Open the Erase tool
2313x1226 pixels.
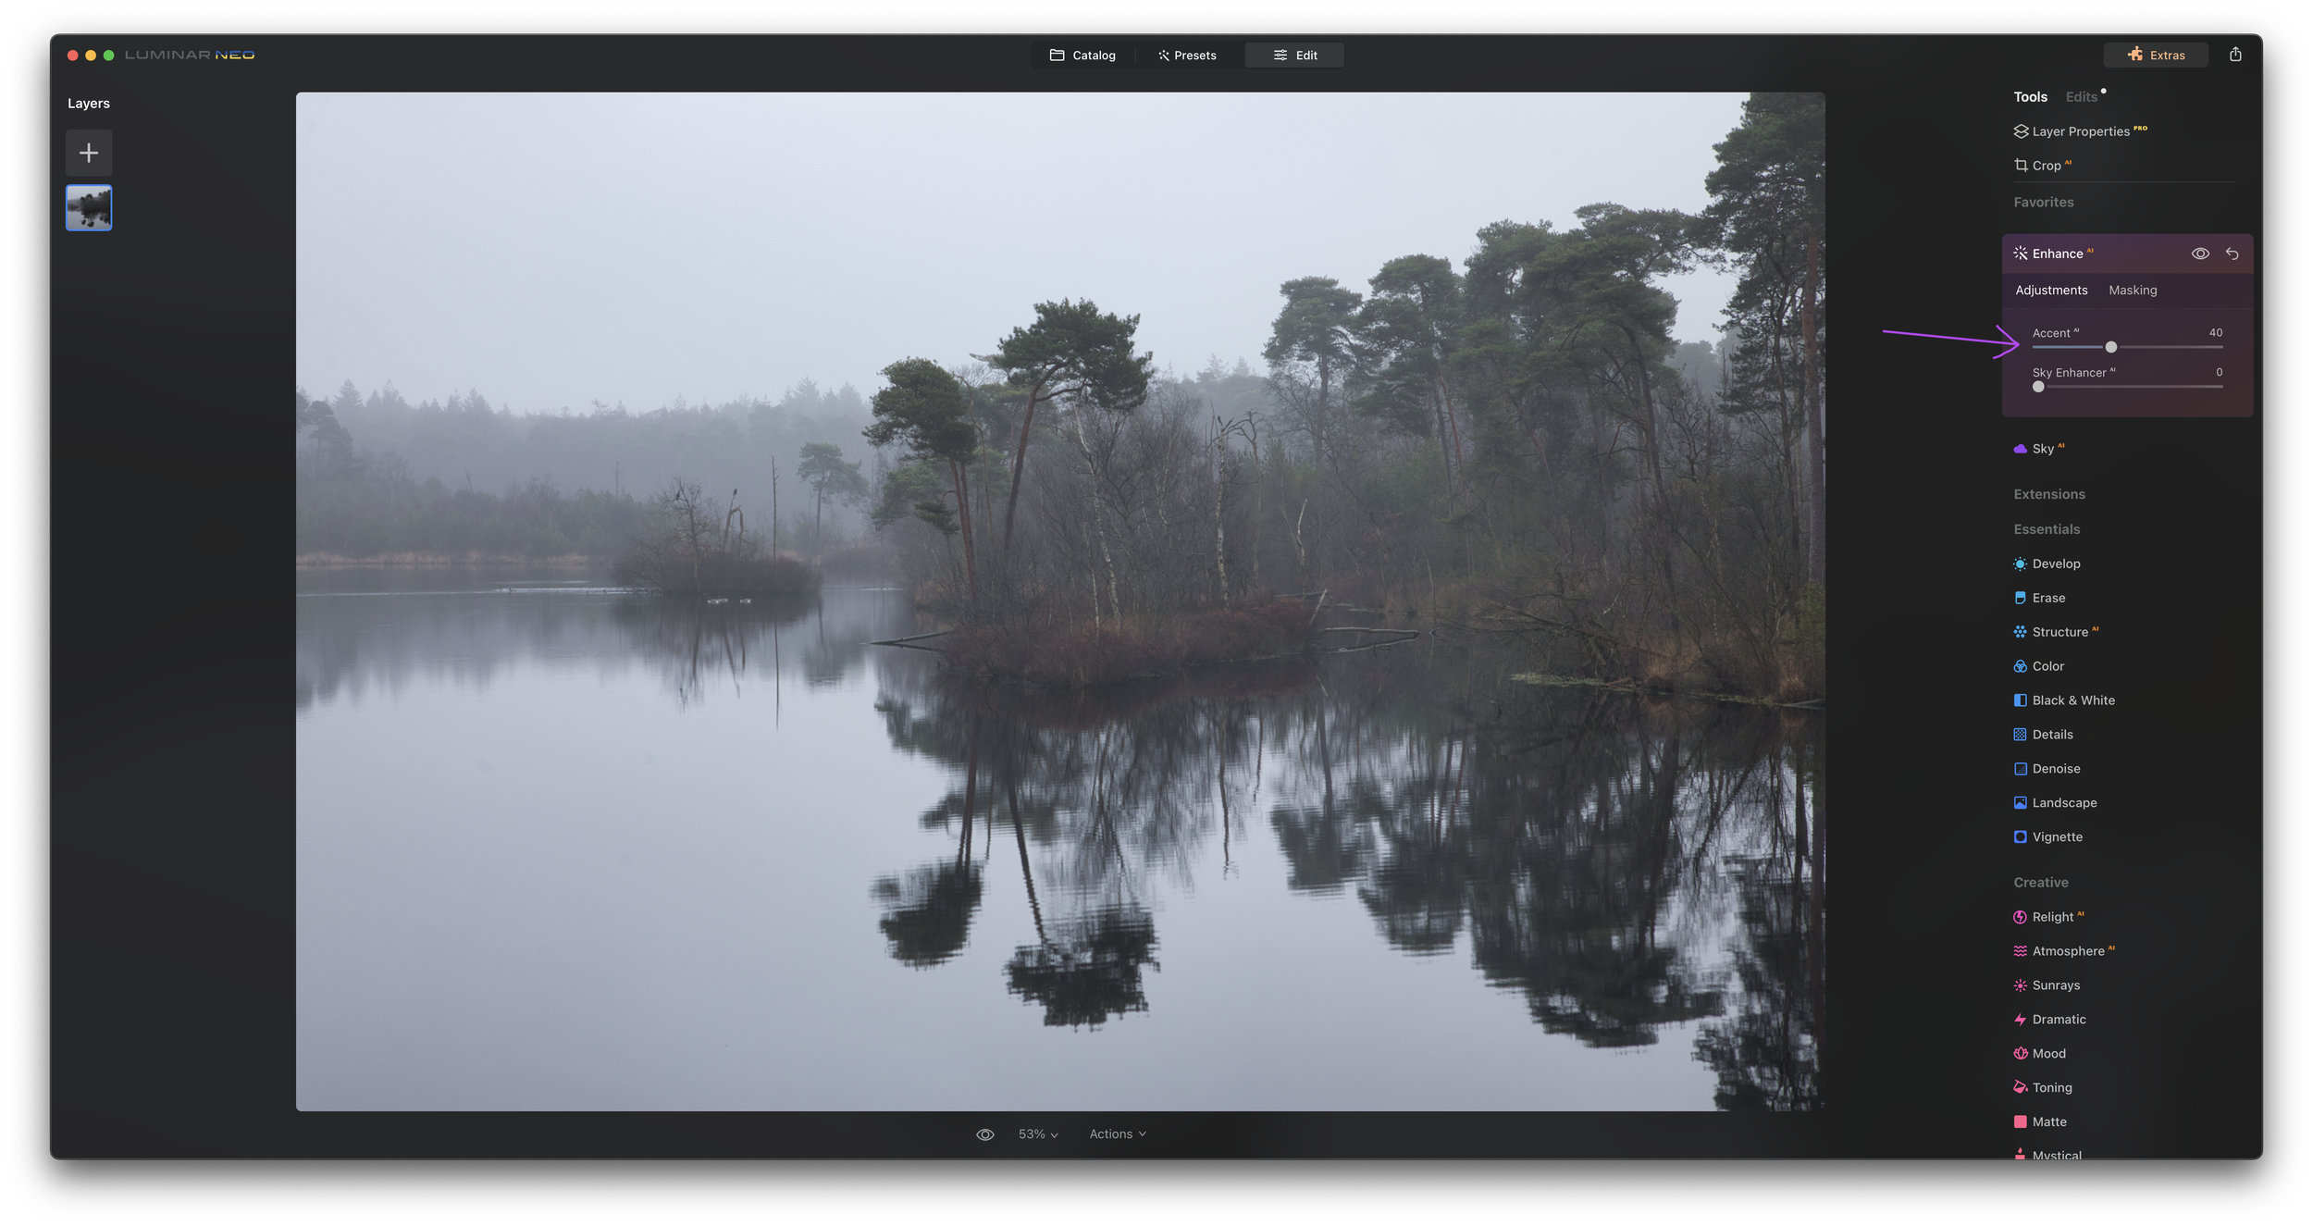(x=2047, y=598)
